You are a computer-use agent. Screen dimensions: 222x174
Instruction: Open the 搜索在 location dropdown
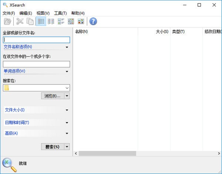[67, 88]
